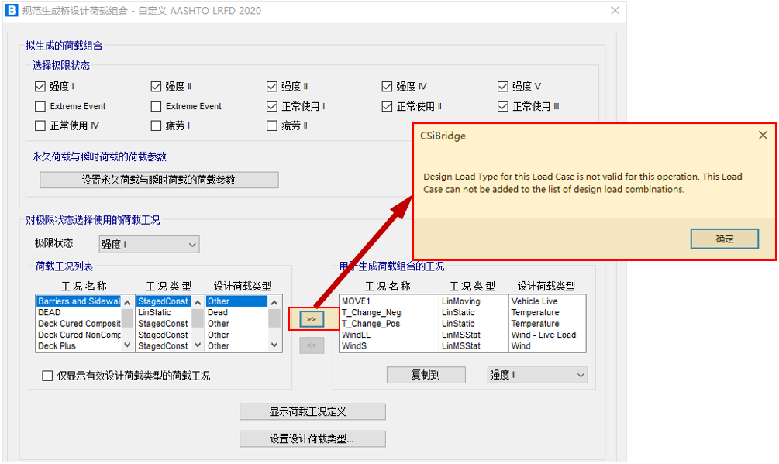Uncheck the 正常使用 III checkbox
Screen dimensions: 779x464
(503, 106)
